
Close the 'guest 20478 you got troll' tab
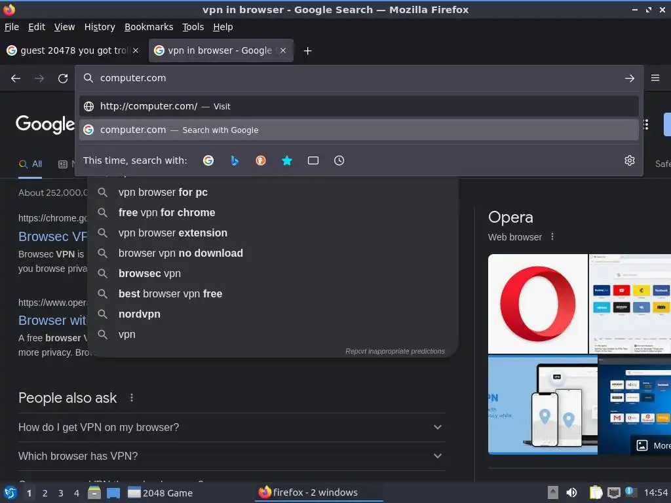136,50
